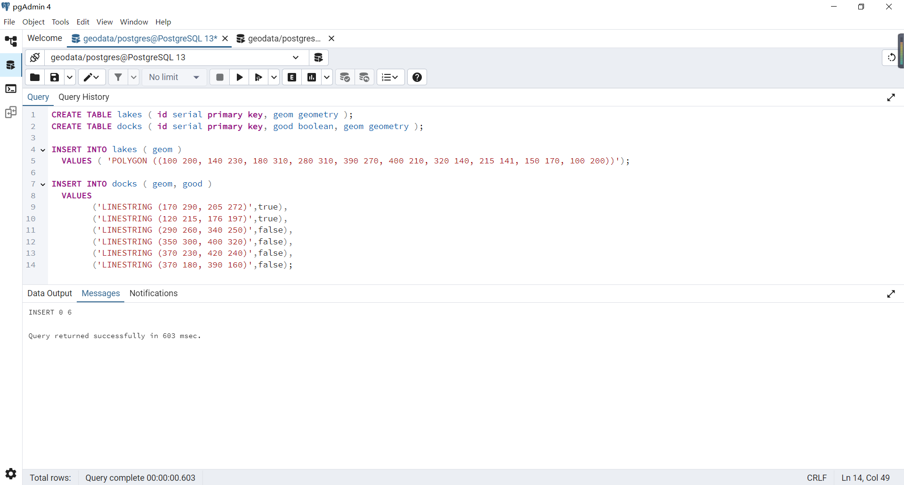Execute the query with the play button
This screenshot has width=904, height=485.
click(x=239, y=77)
